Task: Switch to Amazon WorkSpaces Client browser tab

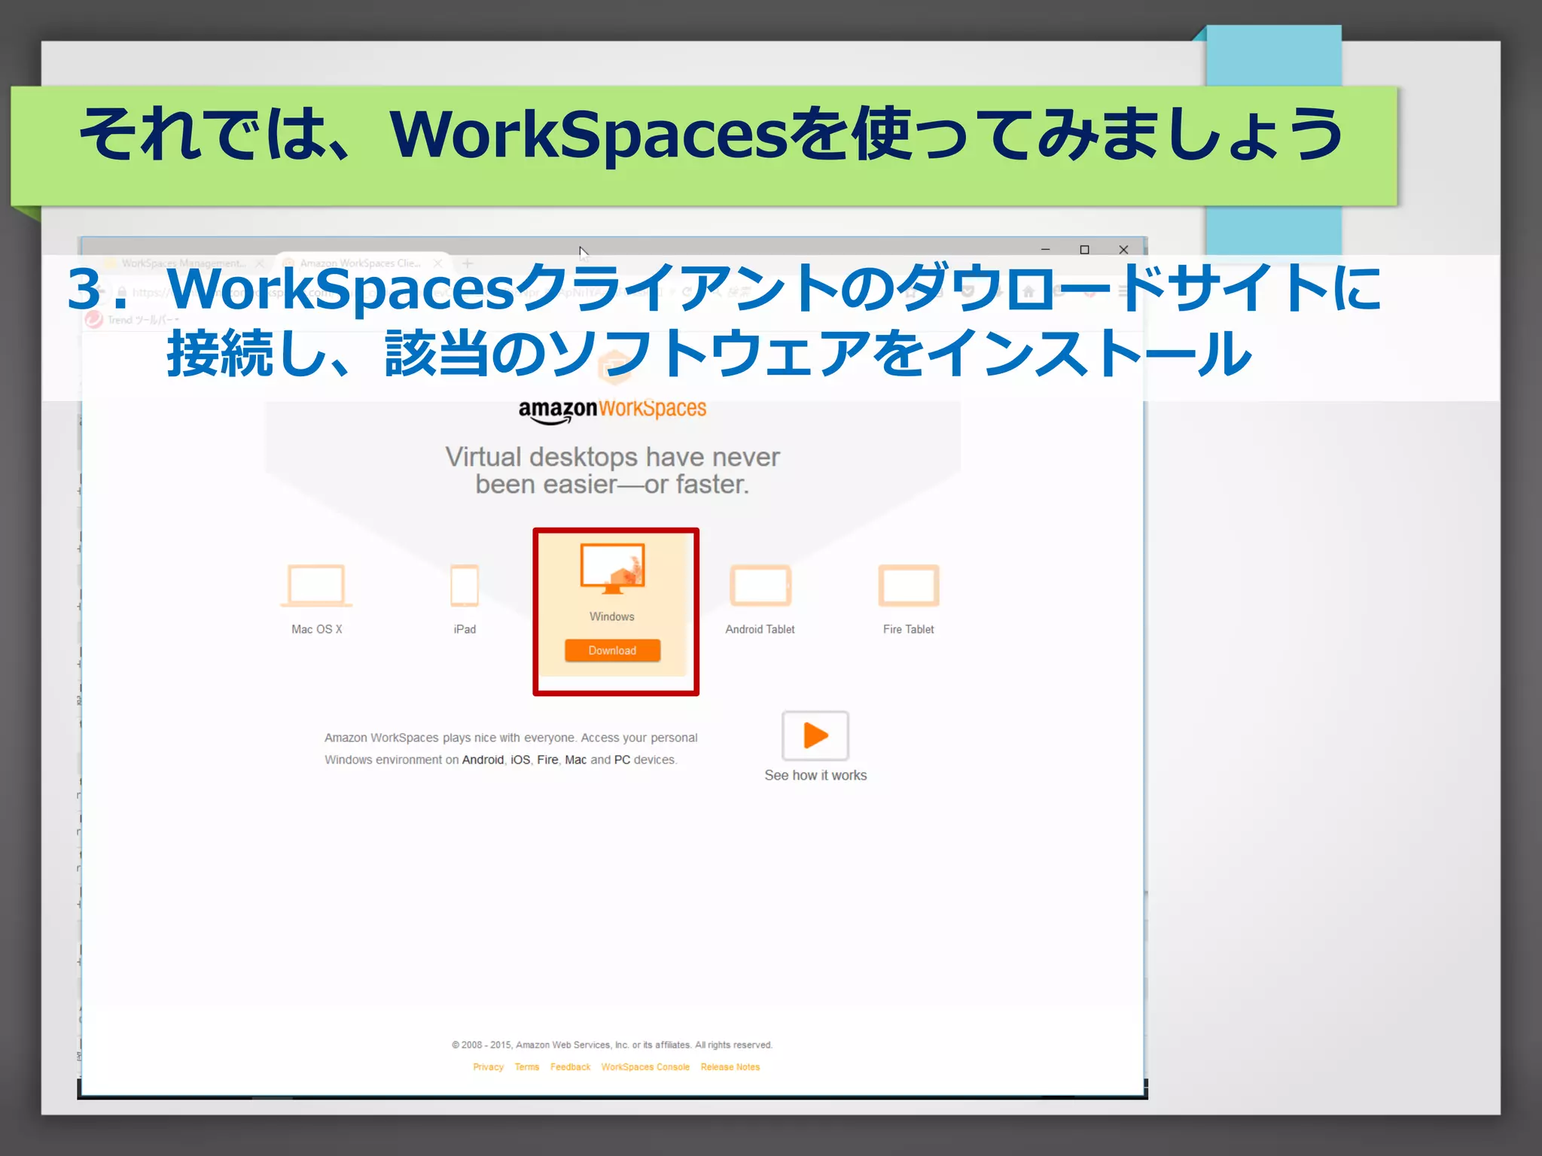Action: pyautogui.click(x=361, y=263)
